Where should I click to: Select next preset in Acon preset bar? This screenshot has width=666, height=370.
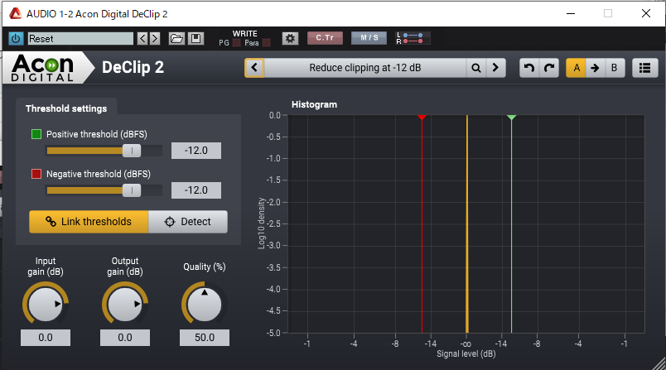tap(495, 68)
